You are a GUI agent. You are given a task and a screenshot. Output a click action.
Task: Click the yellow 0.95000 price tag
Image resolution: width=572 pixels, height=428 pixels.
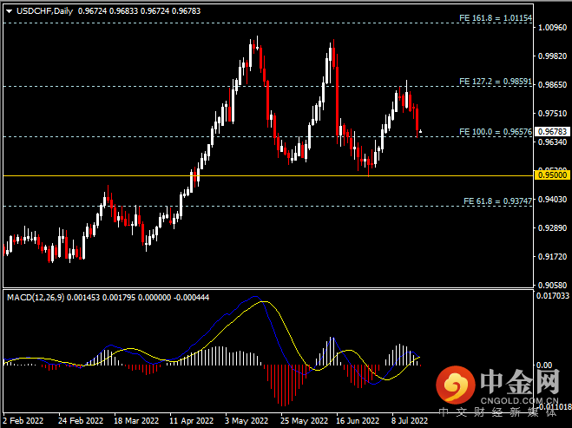[552, 175]
